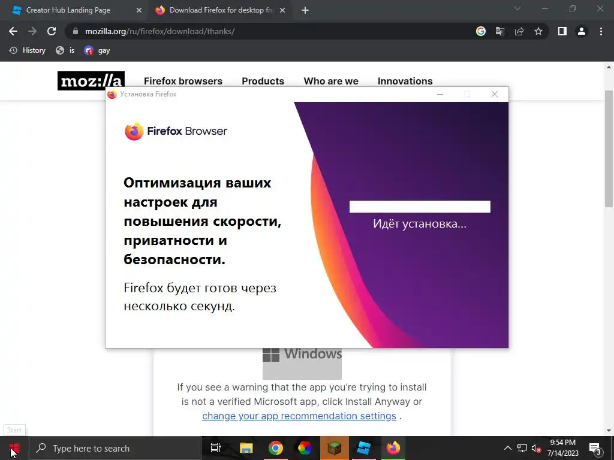Open the notification center icon
614x460 pixels.
click(x=595, y=448)
